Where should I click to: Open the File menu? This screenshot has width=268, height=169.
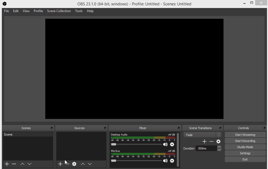[6, 11]
